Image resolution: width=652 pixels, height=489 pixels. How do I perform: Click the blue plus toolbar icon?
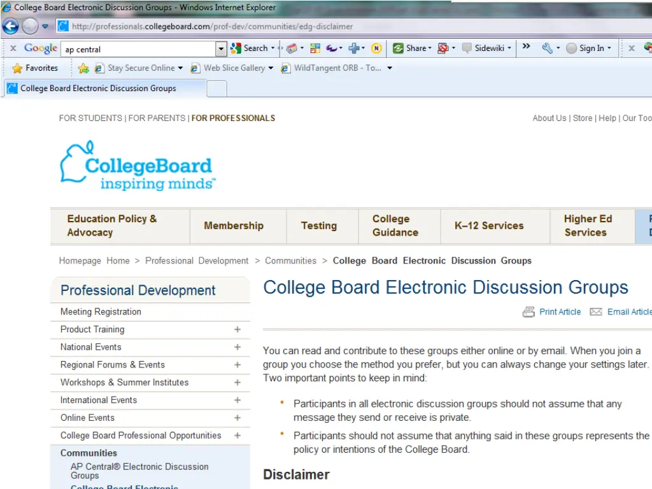tap(354, 48)
